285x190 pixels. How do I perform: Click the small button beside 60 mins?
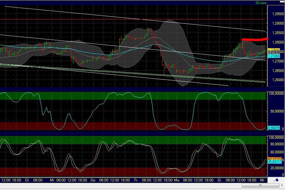(x=282, y=2)
